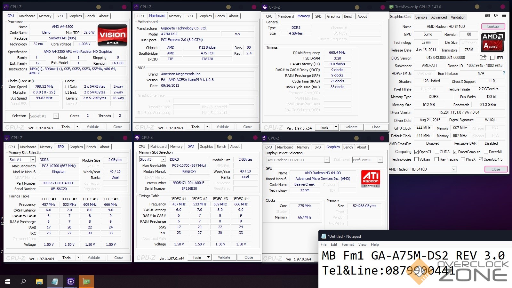Open the Perf Level 0 dropdown
The height and width of the screenshot is (288, 512).
point(380,160)
